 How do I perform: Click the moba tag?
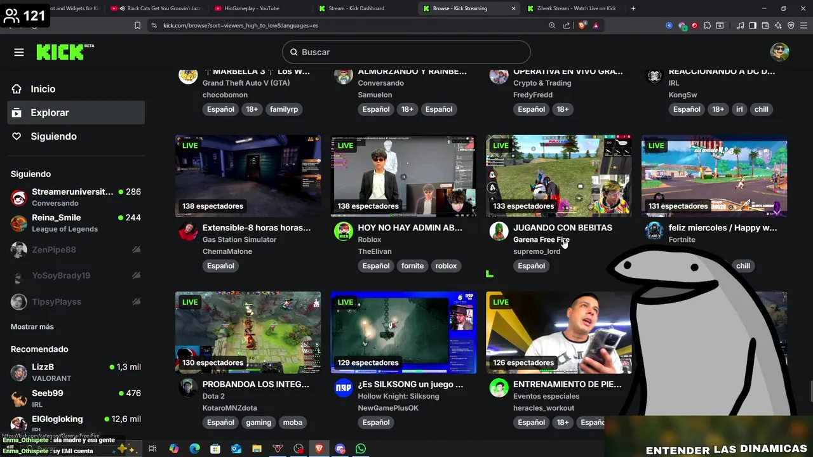tap(293, 423)
